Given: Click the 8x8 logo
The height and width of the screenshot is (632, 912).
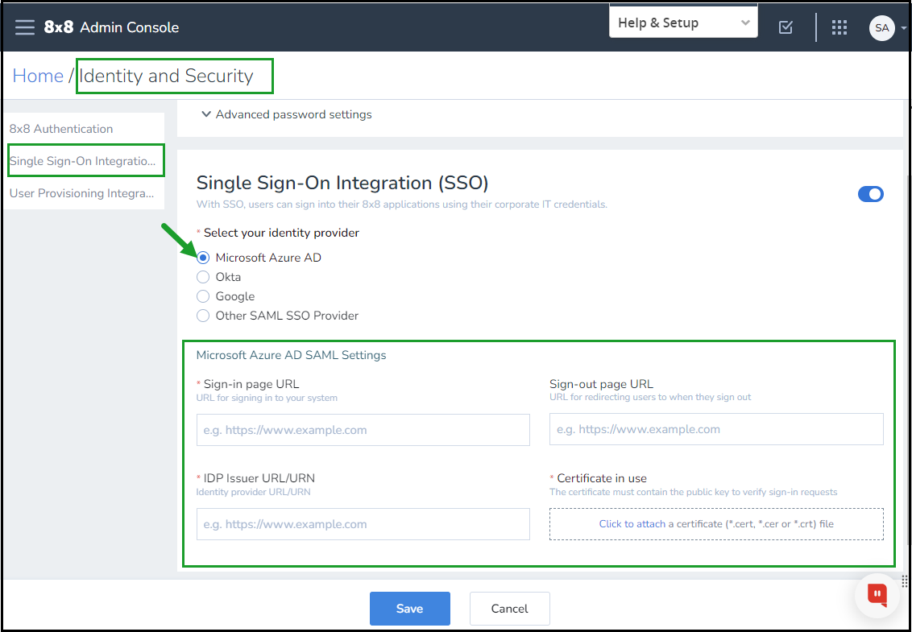Looking at the screenshot, I should (59, 27).
